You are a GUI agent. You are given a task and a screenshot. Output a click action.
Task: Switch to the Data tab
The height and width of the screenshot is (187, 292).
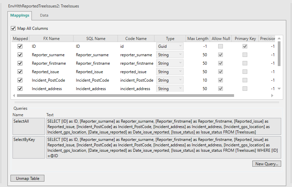pos(44,15)
